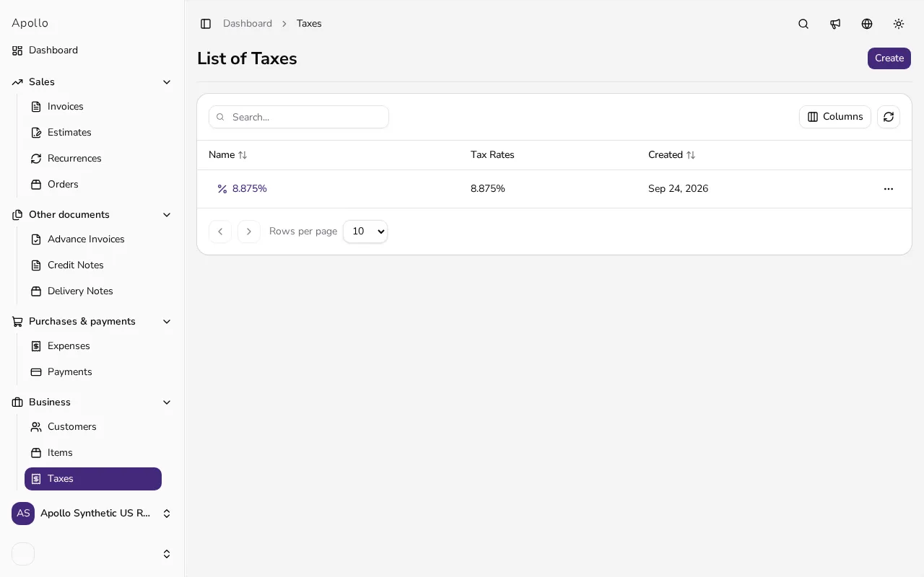Open Estimates page
The image size is (924, 577).
pyautogui.click(x=93, y=133)
